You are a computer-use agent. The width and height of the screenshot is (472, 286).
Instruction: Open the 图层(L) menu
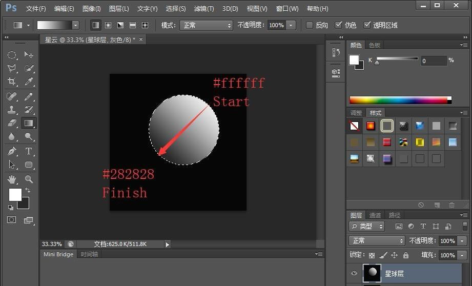point(119,9)
